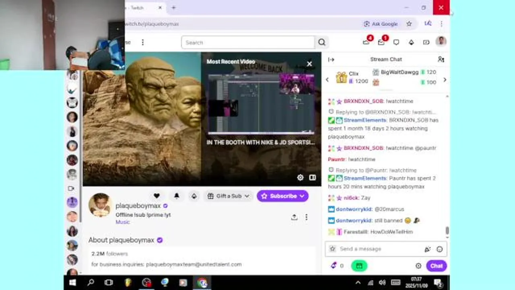
Task: Open the Music category link
Action: (123, 222)
